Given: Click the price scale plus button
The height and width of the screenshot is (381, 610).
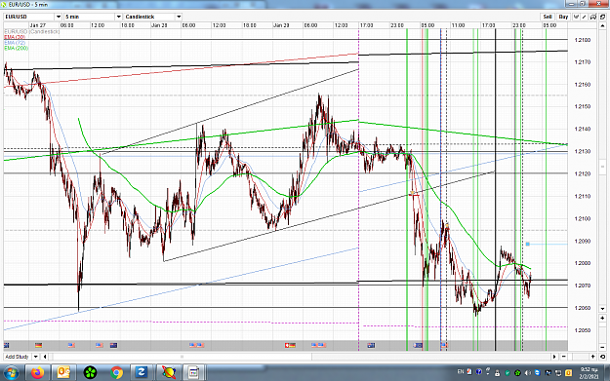Looking at the screenshot, I should [602, 318].
